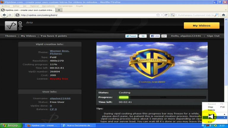Click the search magnifier icon in search box
The image size is (228, 128).
(x=216, y=15)
